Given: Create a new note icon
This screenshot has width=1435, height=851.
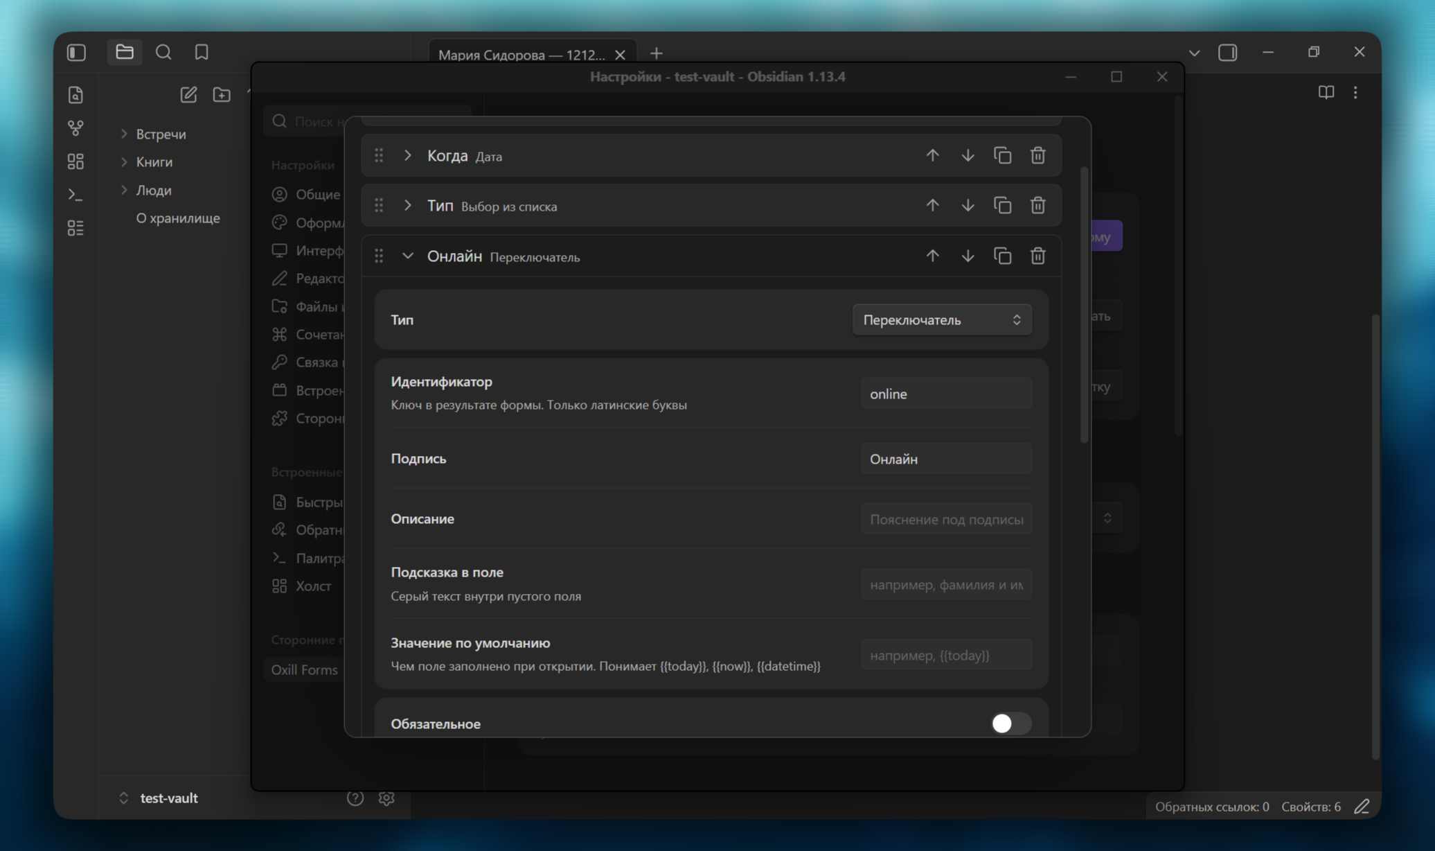Looking at the screenshot, I should (188, 95).
